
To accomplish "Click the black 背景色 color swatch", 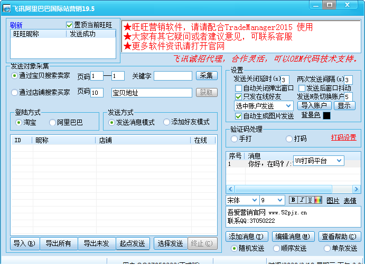I will 326,115.
